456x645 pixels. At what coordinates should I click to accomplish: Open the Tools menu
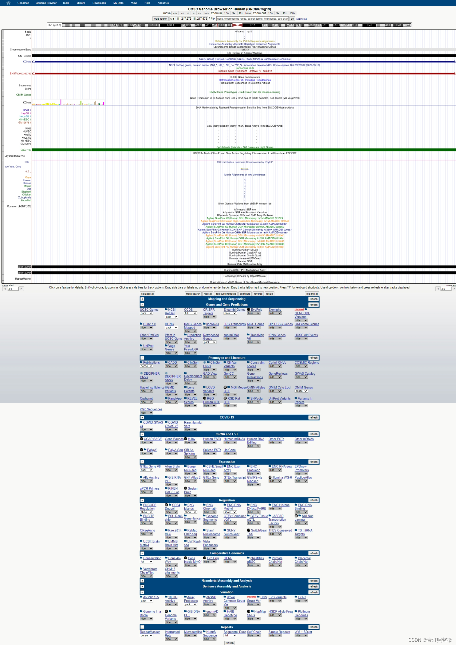pyautogui.click(x=66, y=3)
